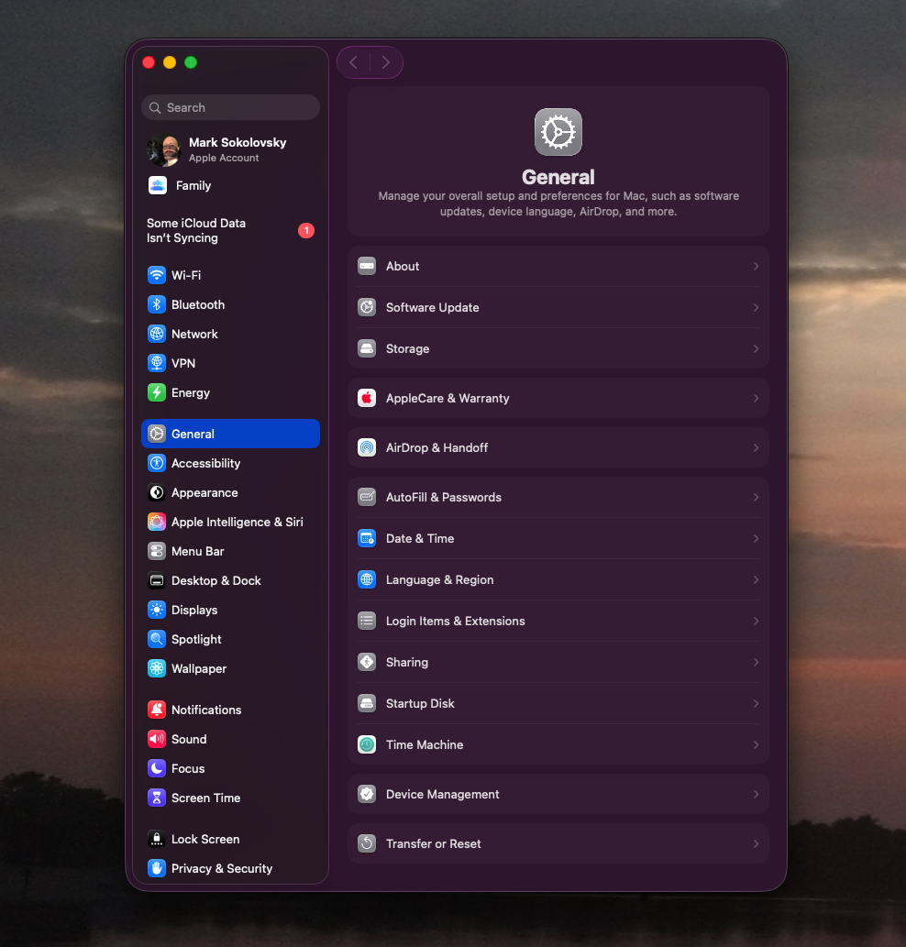Click the Software Update gear icon
Screen dimensions: 906x947
(367, 307)
